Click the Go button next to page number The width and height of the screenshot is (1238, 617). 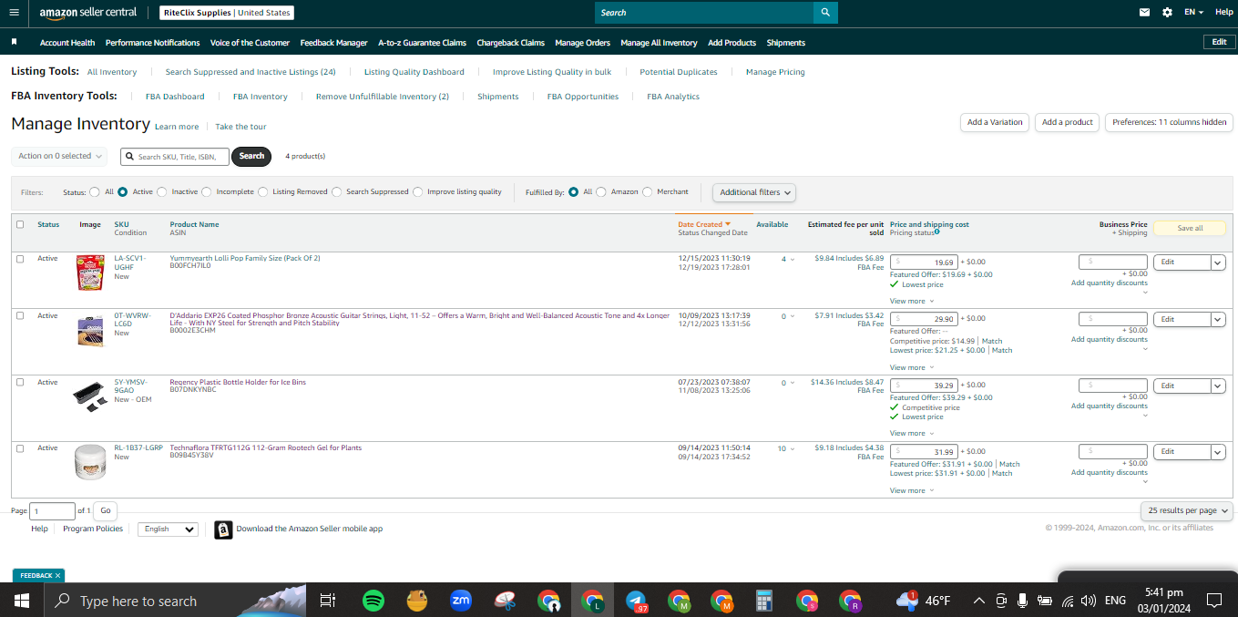tap(106, 511)
